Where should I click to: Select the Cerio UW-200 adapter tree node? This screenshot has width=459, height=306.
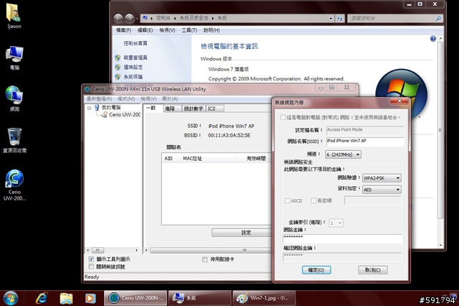tap(121, 115)
